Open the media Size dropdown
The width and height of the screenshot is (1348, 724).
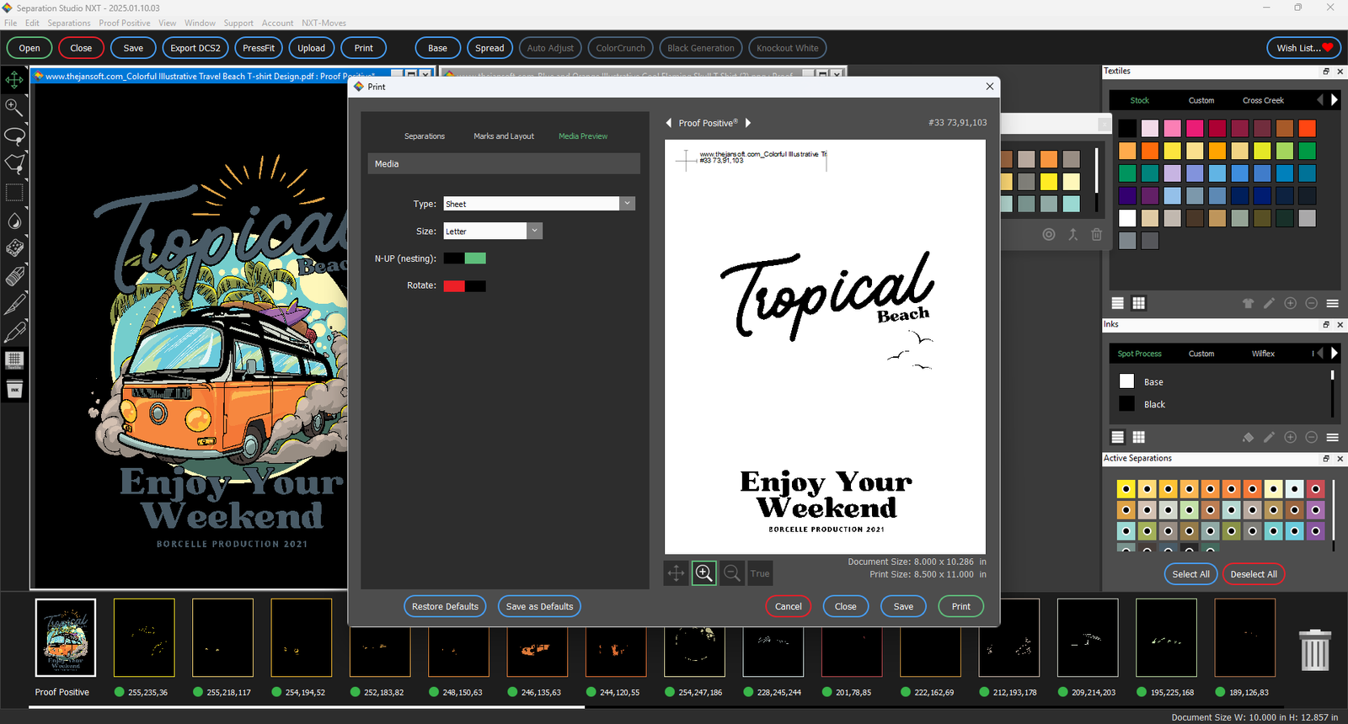tap(535, 231)
